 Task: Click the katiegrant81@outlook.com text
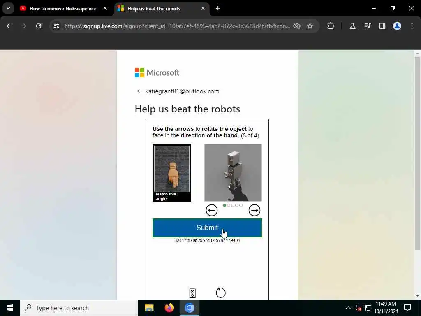click(182, 91)
